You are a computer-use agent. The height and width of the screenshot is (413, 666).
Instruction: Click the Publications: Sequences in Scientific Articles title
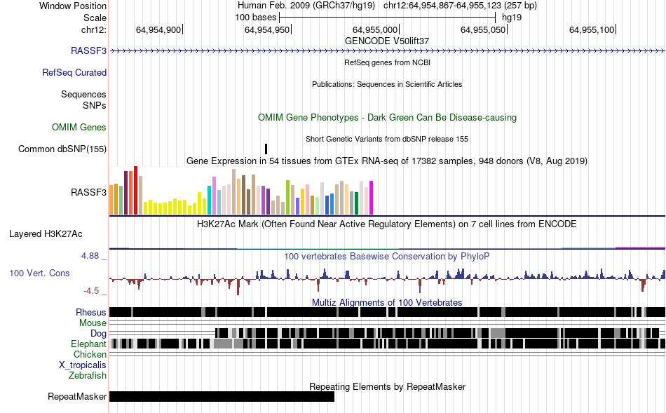(387, 84)
